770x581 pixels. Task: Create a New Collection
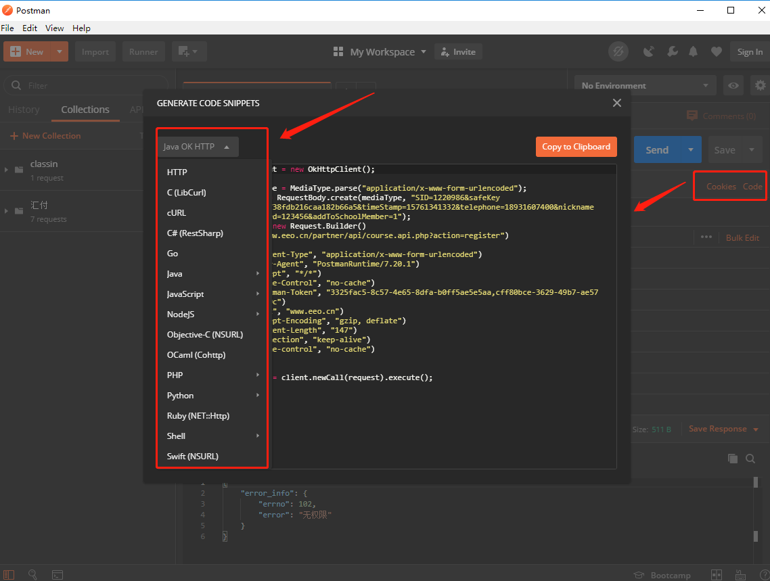(x=45, y=136)
